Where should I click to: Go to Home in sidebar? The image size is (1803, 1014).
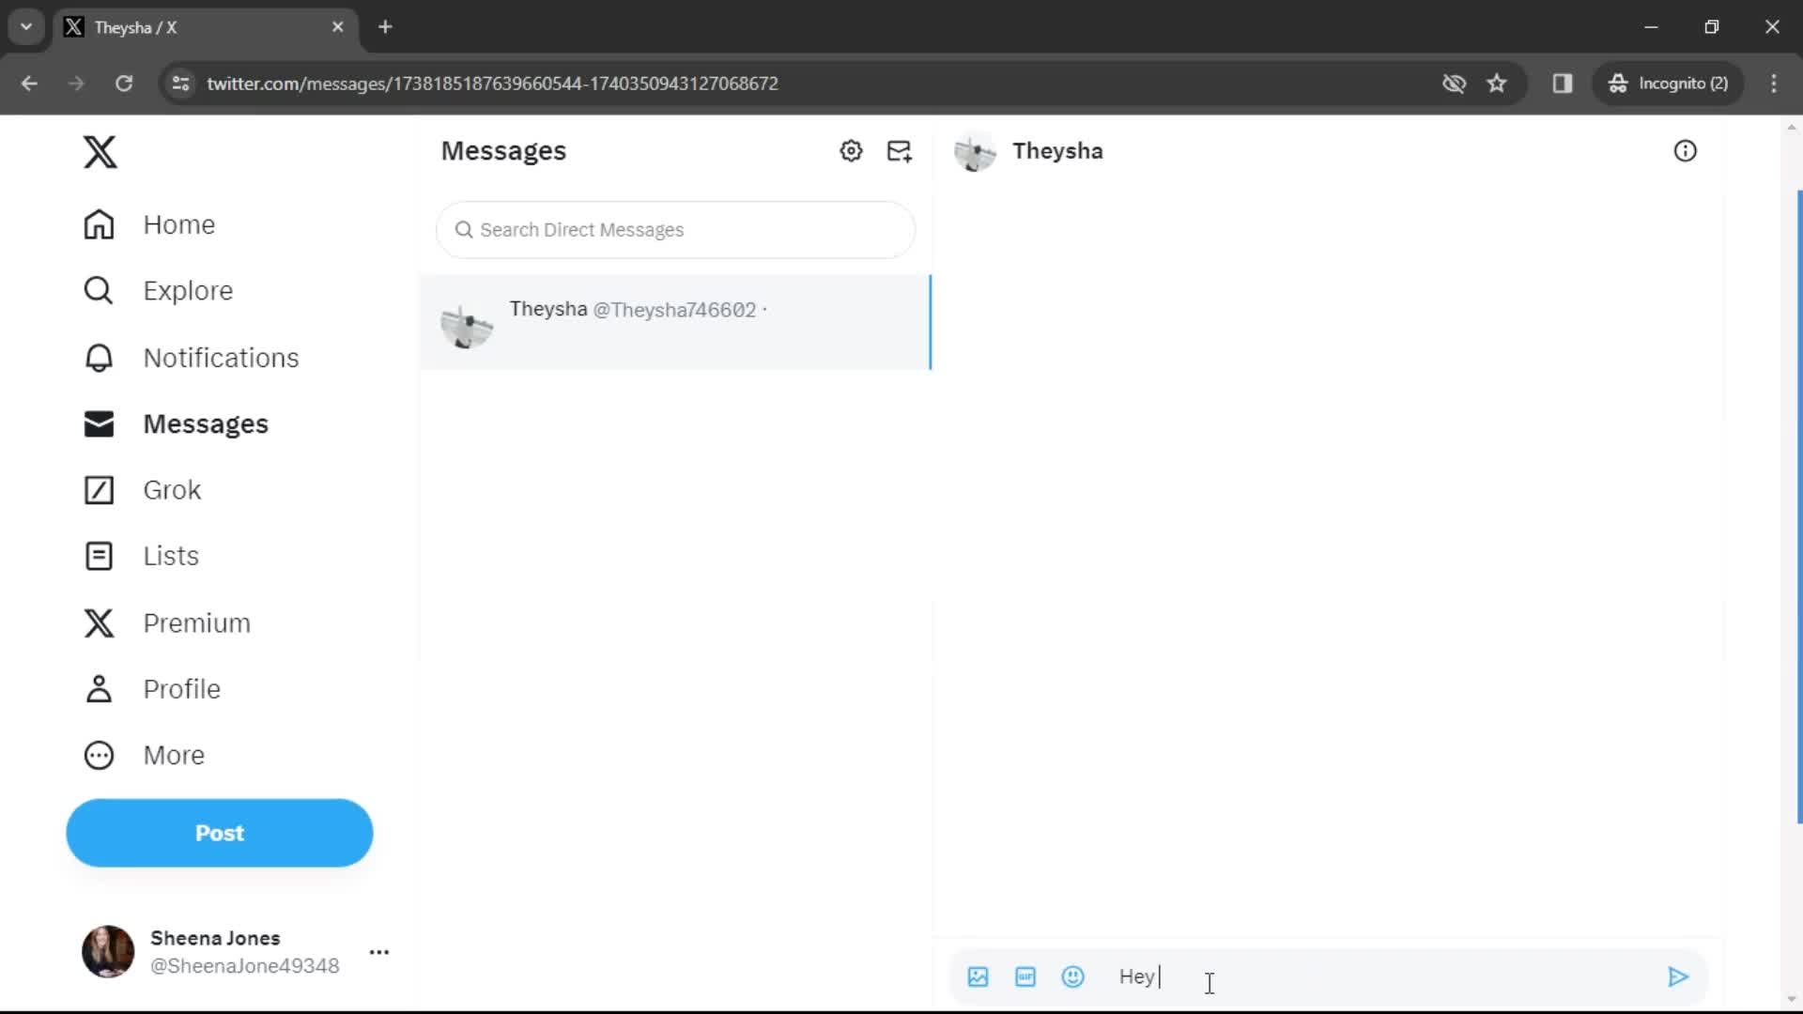pos(149,225)
